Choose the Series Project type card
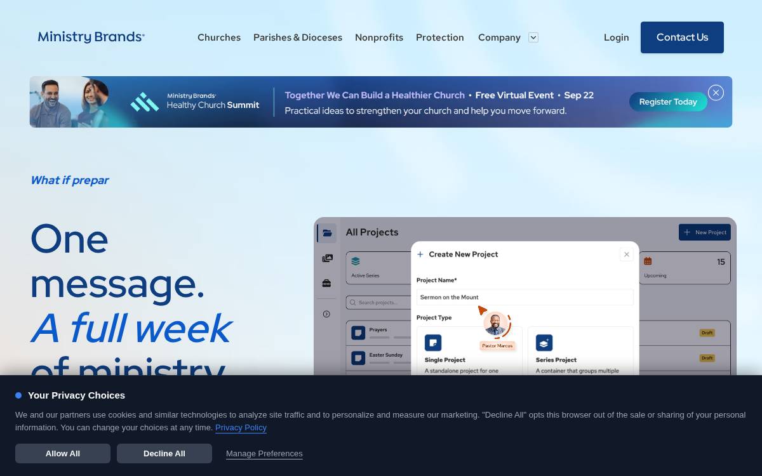The width and height of the screenshot is (762, 476). point(580,351)
